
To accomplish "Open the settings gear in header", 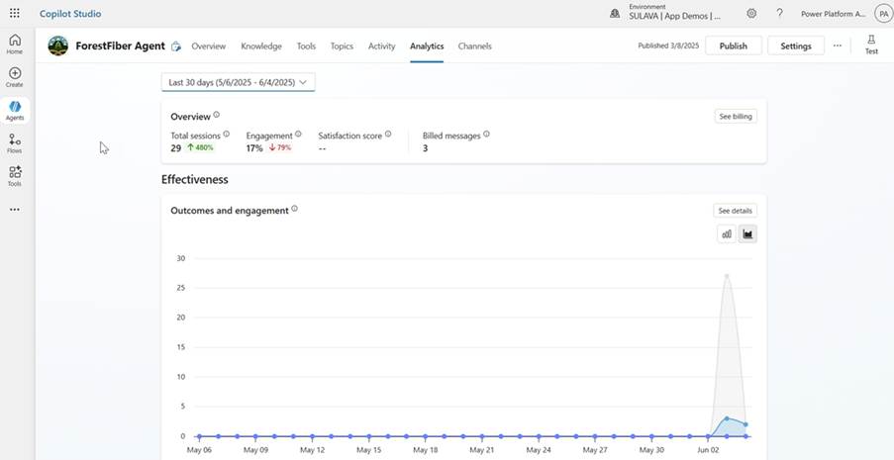I will [x=751, y=14].
